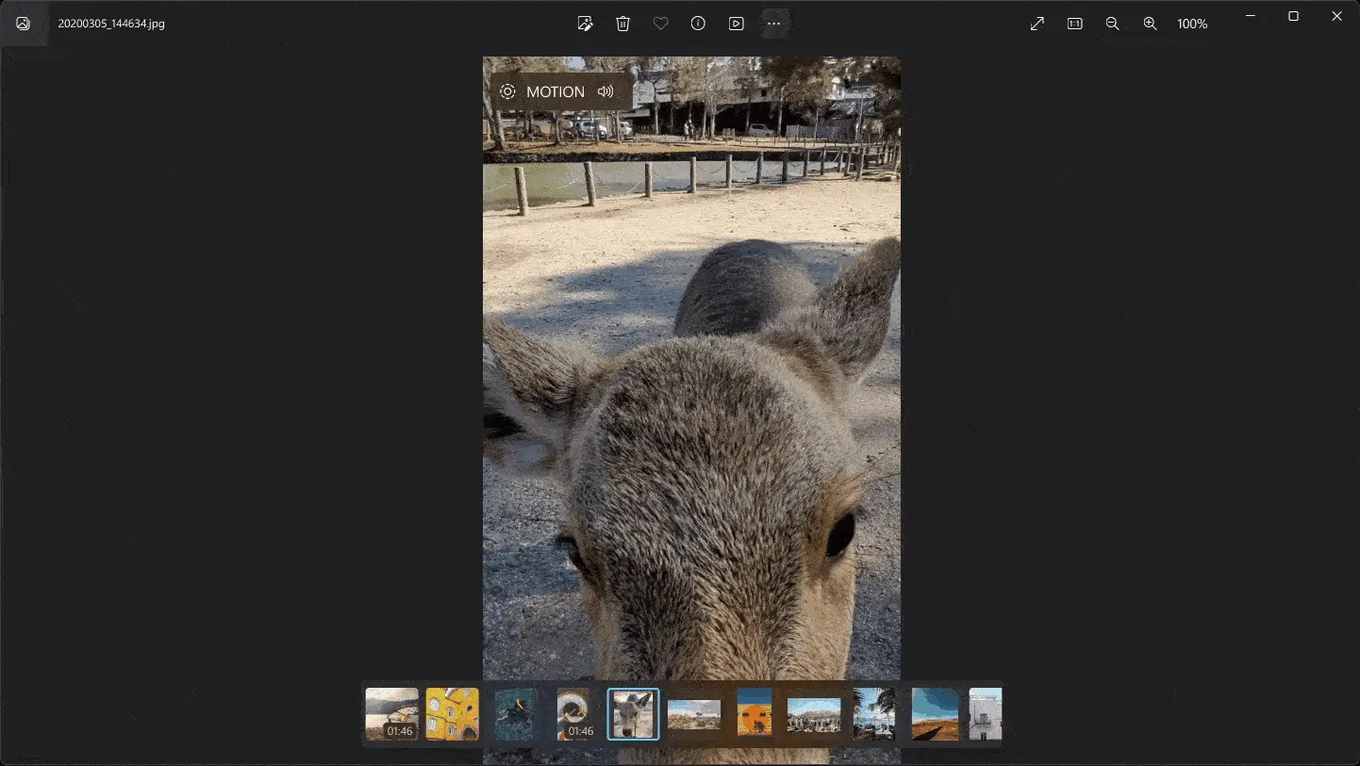Open the Edit image tool
The image size is (1360, 766).
(585, 24)
